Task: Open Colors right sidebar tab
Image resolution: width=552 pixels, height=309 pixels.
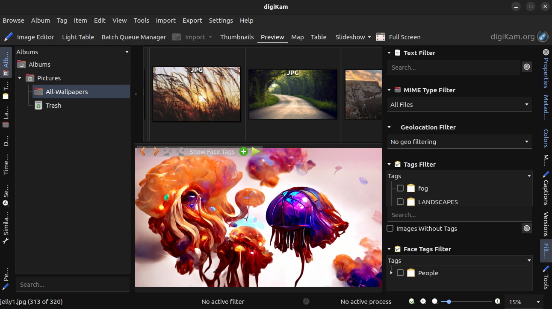Action: [x=546, y=138]
